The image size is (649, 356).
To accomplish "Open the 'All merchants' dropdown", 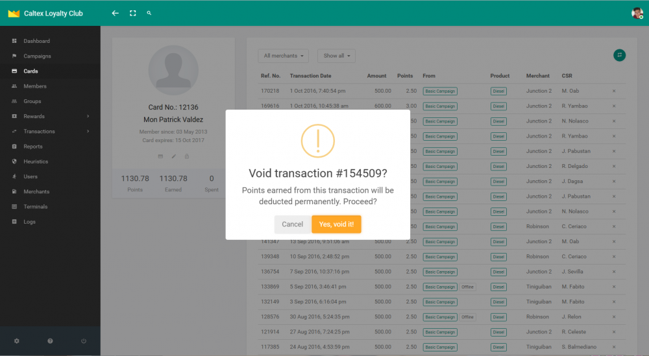I will pyautogui.click(x=283, y=56).
